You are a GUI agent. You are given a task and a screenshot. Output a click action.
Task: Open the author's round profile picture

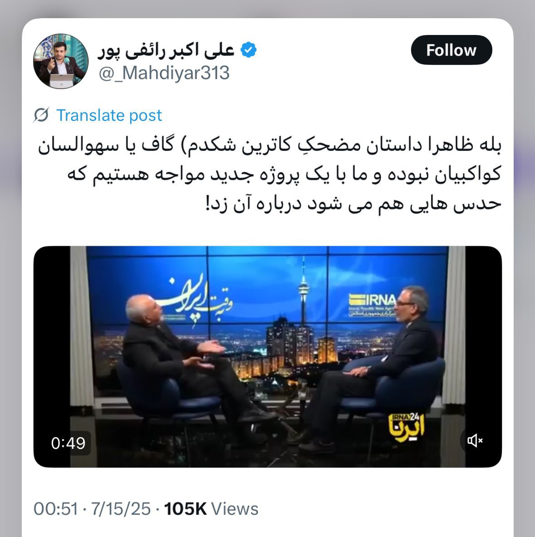tap(61, 61)
